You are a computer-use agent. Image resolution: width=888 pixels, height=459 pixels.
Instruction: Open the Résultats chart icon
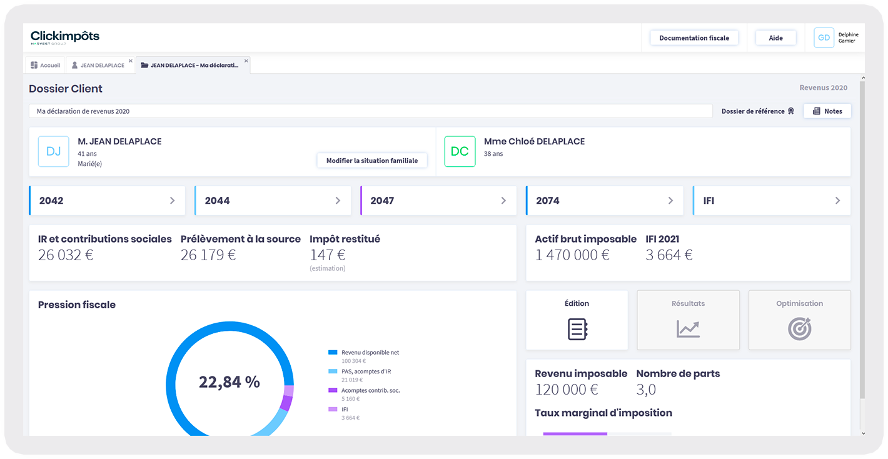(688, 329)
